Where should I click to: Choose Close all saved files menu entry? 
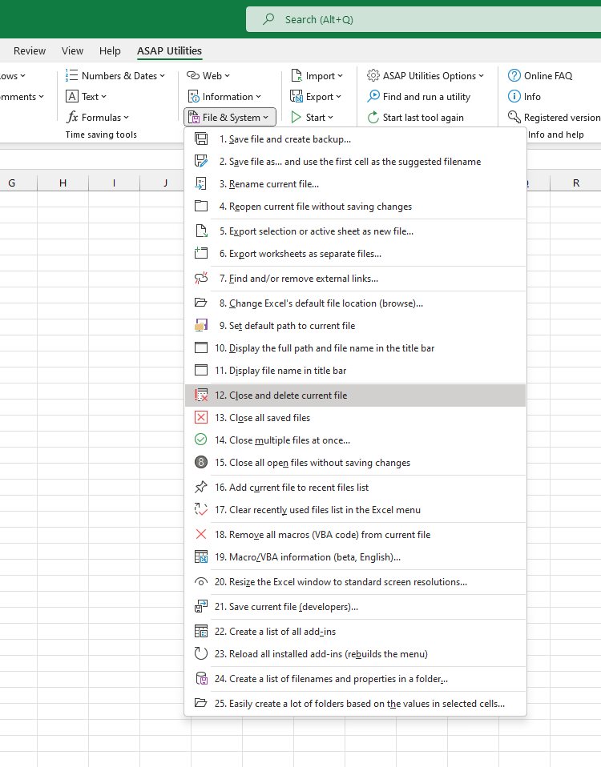355,418
